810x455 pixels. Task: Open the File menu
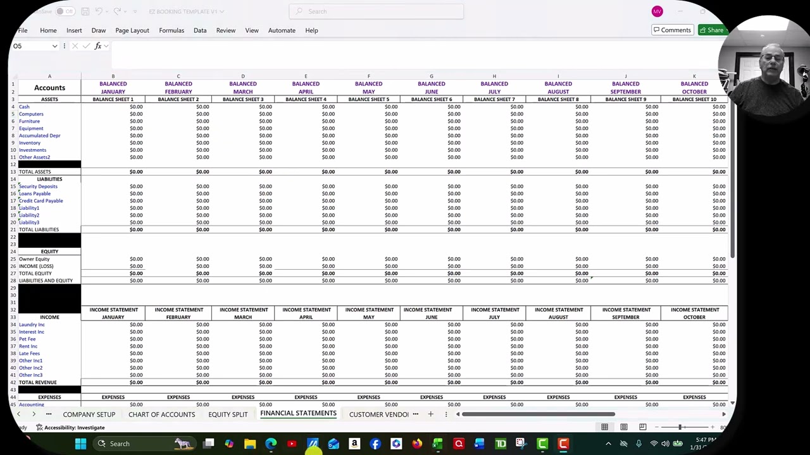[23, 30]
